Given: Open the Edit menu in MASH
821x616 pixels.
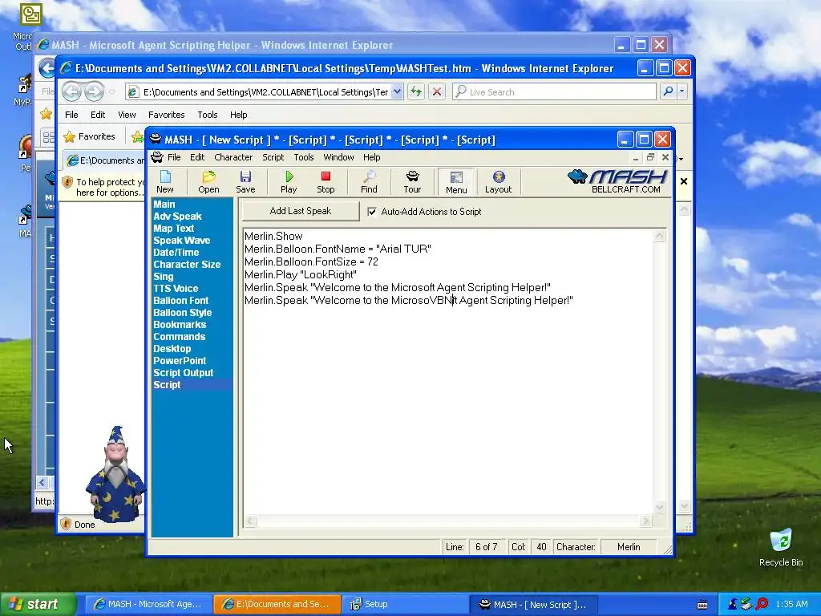Looking at the screenshot, I should (197, 157).
